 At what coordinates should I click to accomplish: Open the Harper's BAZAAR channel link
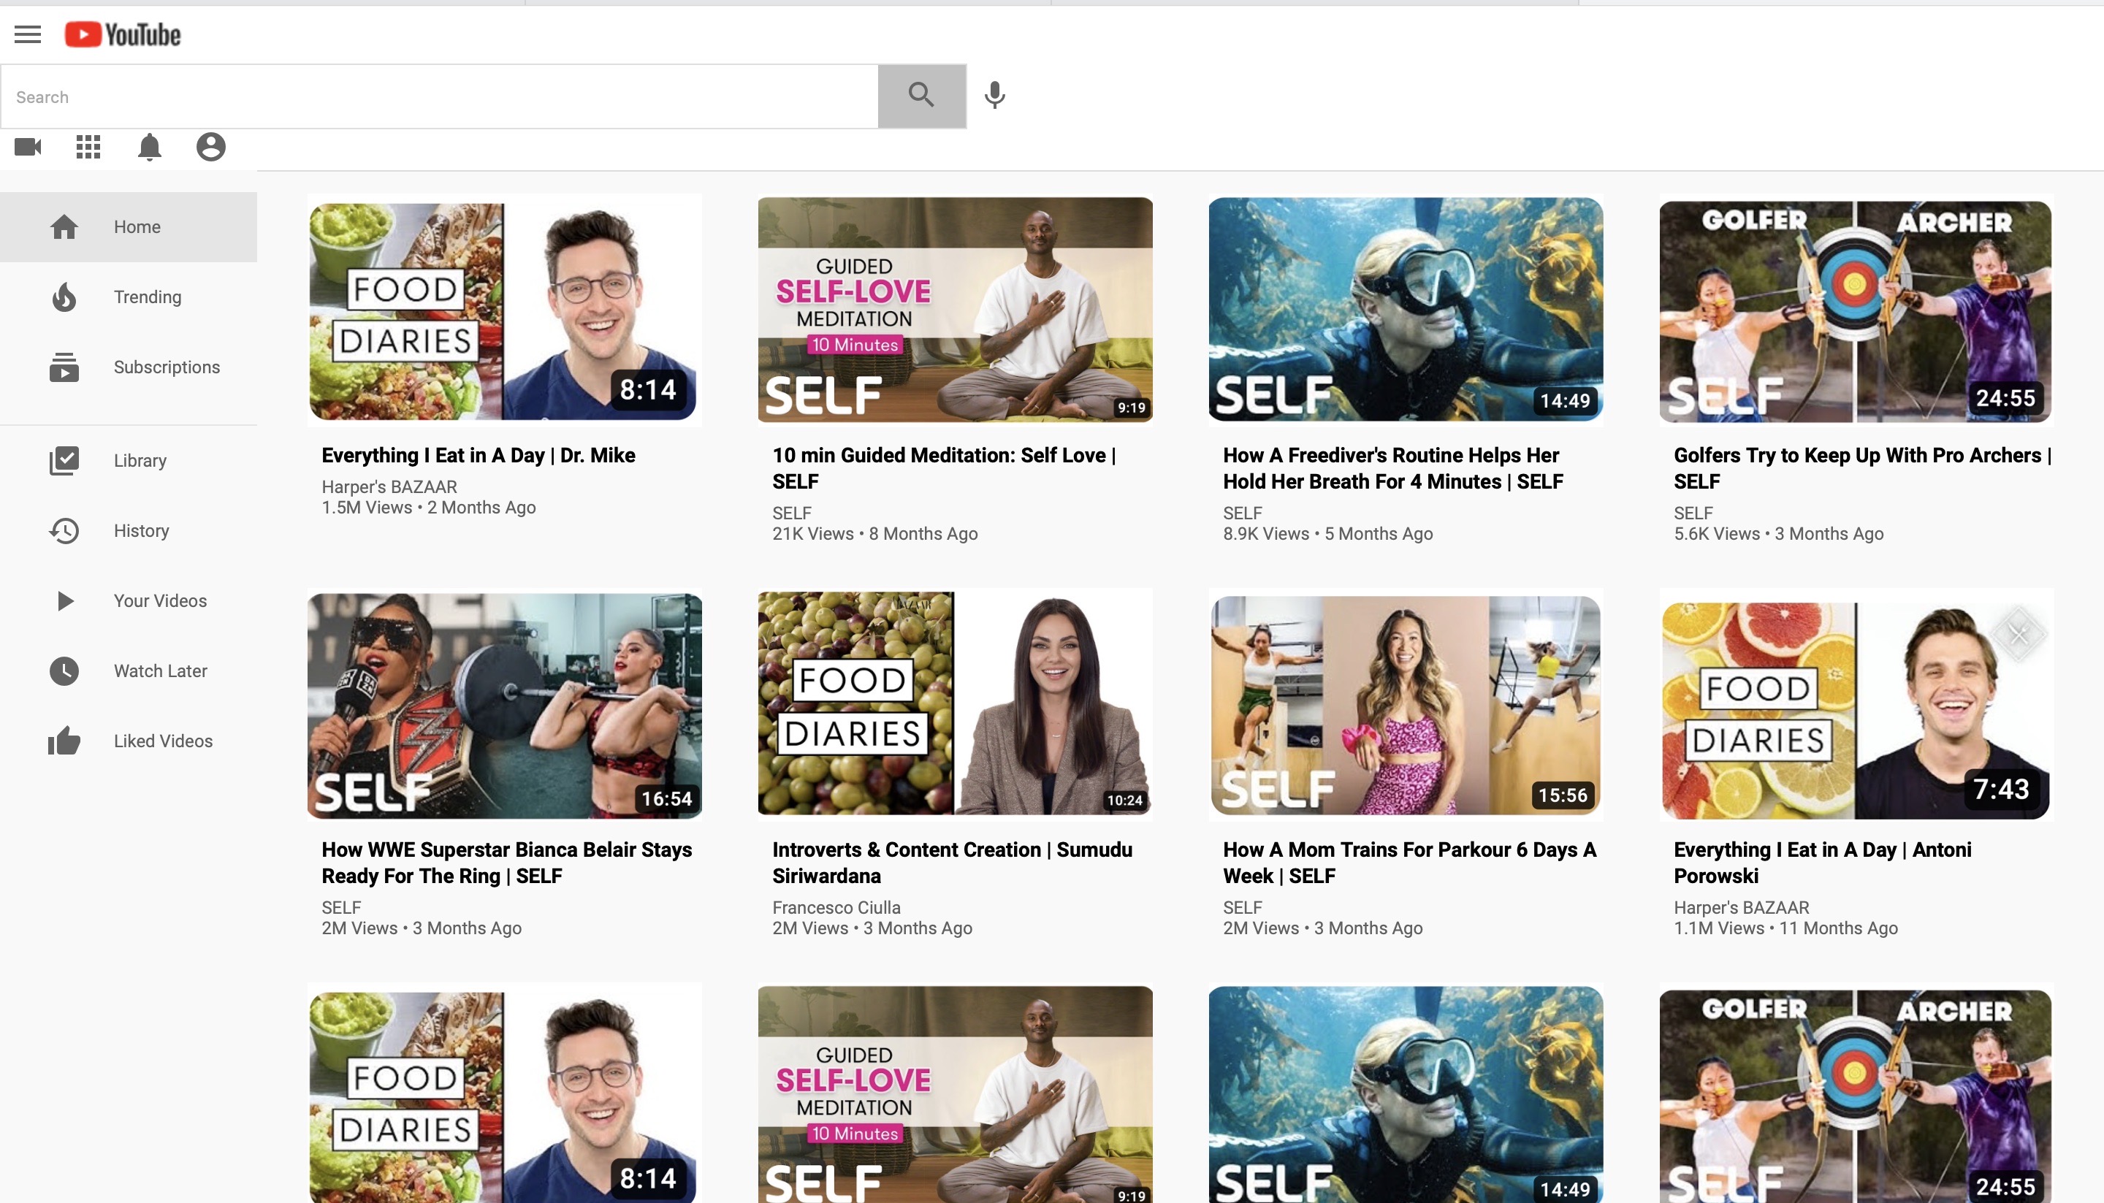389,486
